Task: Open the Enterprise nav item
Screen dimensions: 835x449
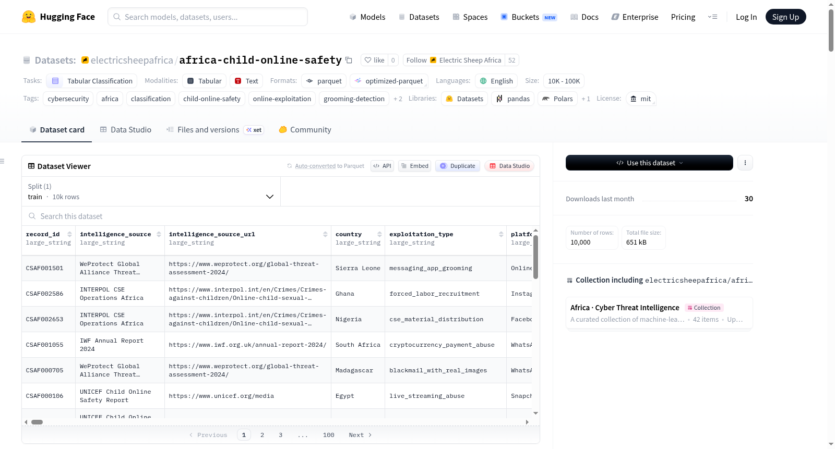Action: [635, 17]
